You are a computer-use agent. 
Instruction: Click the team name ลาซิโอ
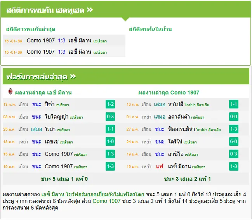pos(176,154)
